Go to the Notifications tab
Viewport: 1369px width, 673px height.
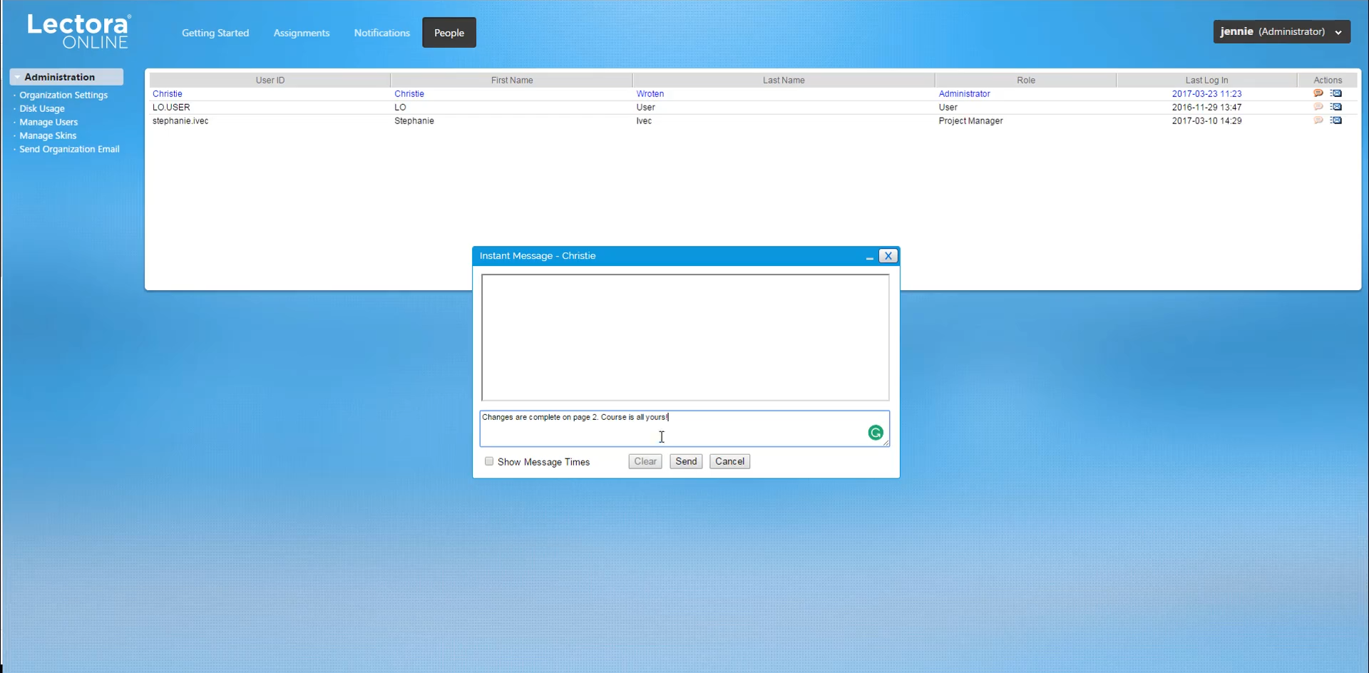click(x=382, y=33)
